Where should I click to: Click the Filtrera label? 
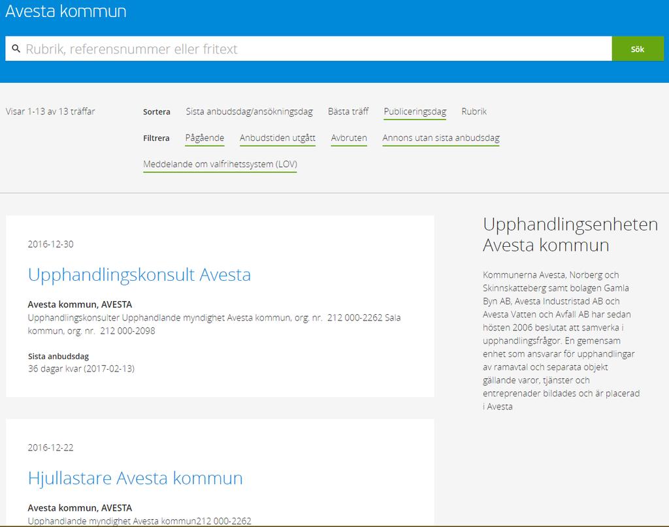(x=156, y=138)
